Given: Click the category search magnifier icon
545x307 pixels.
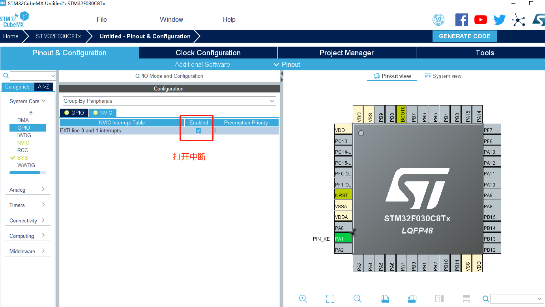Looking at the screenshot, I should 6,75.
